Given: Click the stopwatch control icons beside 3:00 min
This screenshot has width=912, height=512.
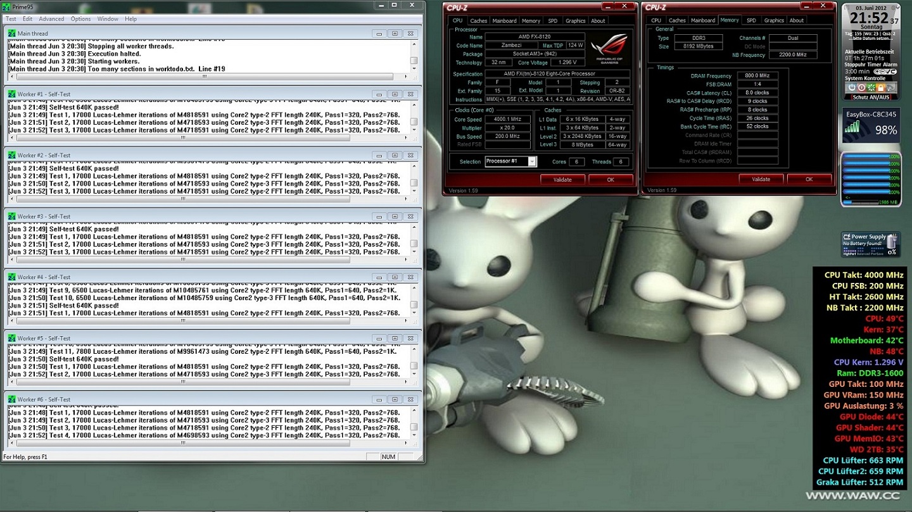Looking at the screenshot, I should (884, 72).
